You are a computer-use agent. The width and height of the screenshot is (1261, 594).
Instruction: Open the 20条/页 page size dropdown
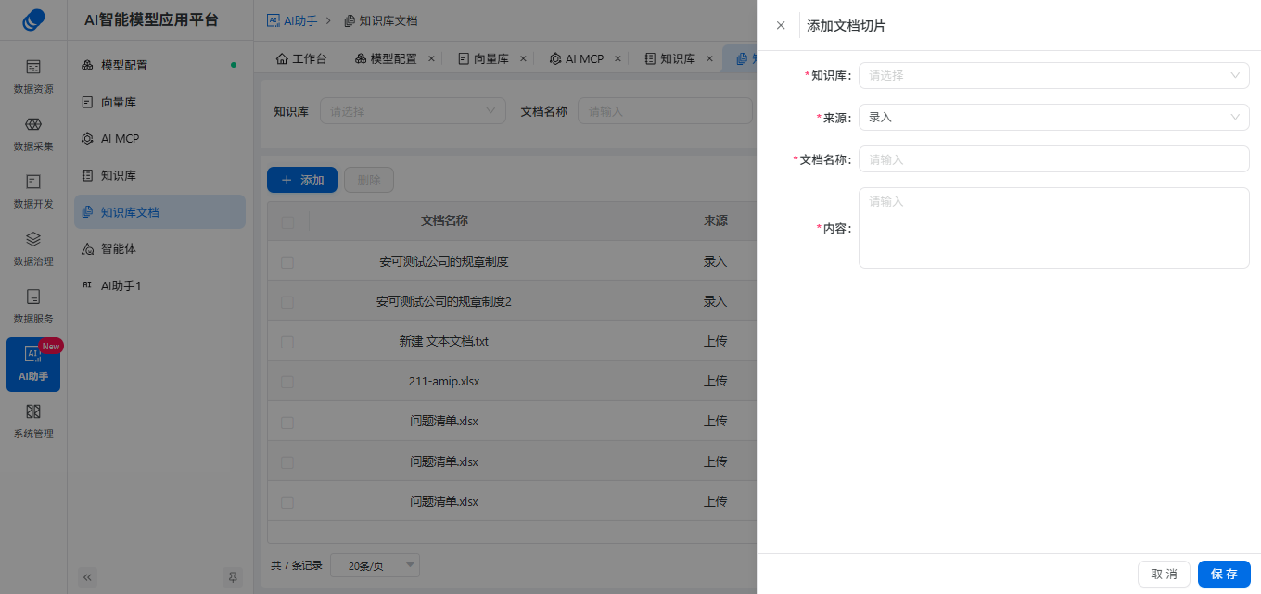375,565
